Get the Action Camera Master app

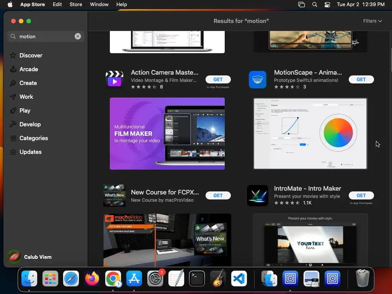pos(218,80)
